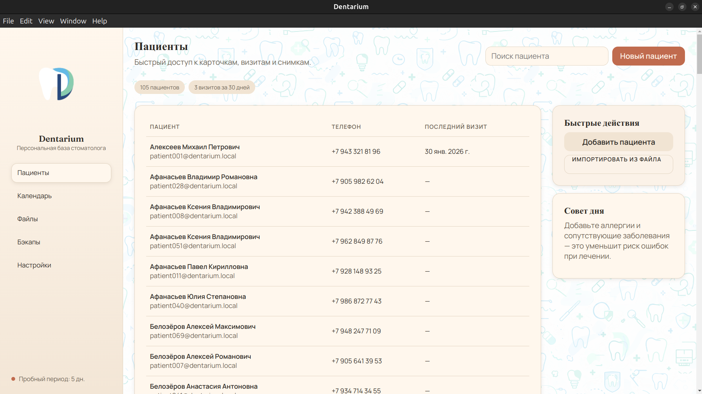Open the Window menu
702x394 pixels.
coord(73,21)
